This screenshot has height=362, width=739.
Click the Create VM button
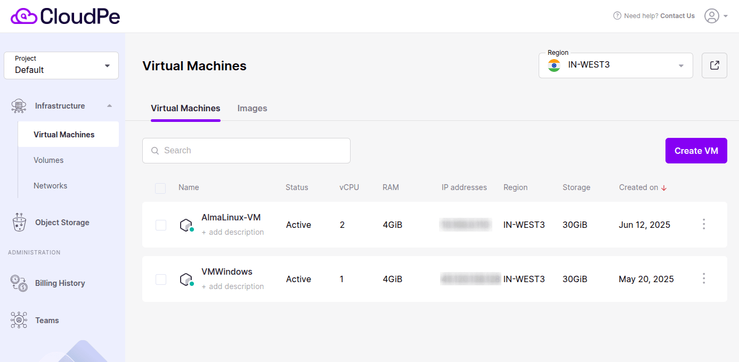(x=696, y=151)
